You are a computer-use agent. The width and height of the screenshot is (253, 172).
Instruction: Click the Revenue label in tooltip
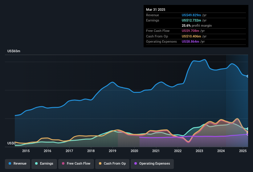153,15
